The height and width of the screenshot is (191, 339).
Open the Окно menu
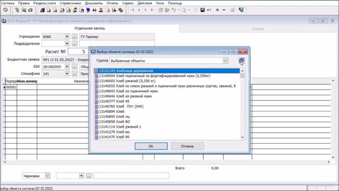point(160,3)
